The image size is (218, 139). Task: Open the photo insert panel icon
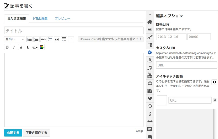(150, 29)
